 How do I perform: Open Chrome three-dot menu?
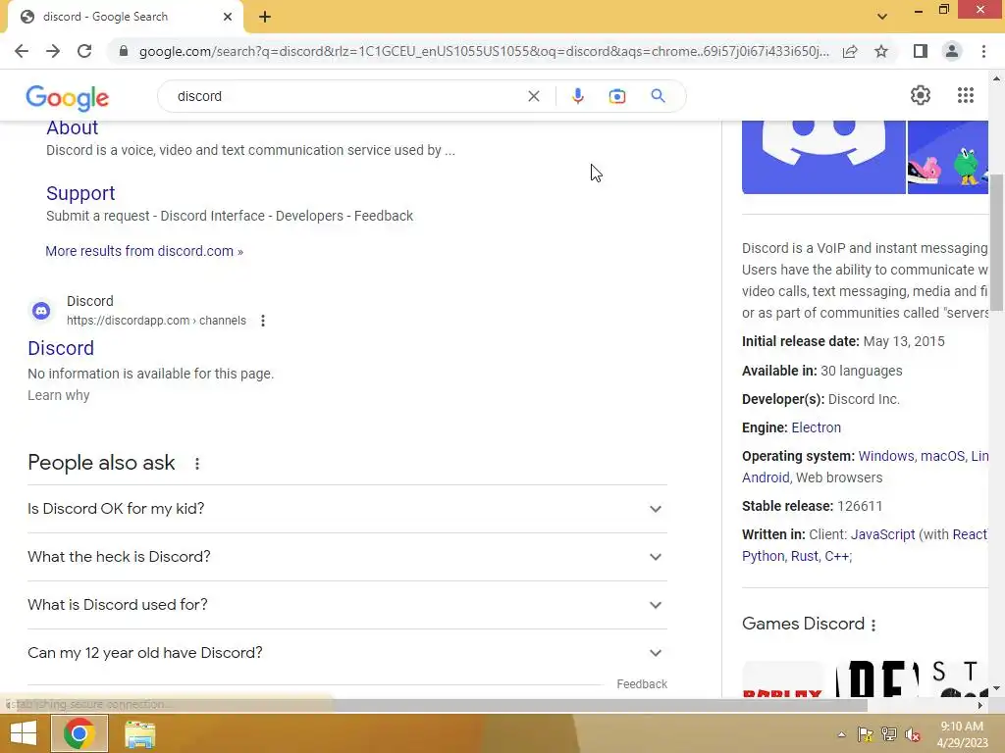coord(983,51)
